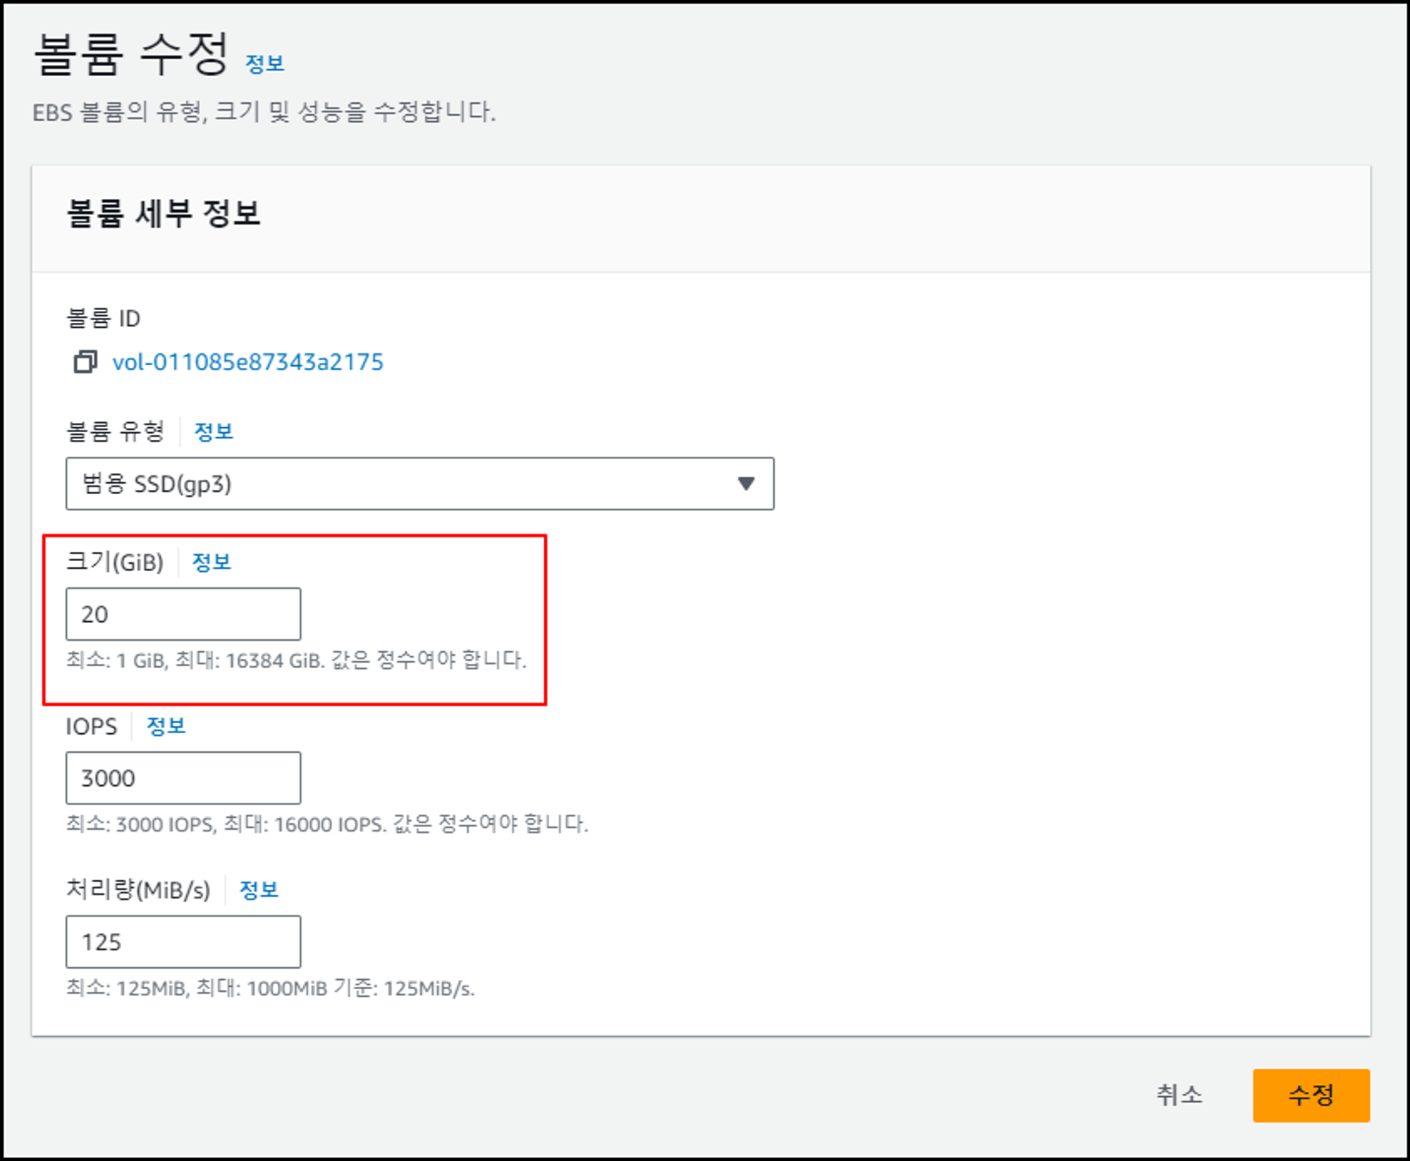Image resolution: width=1410 pixels, height=1161 pixels.
Task: Open 정보 link beside IOPS
Action: [166, 726]
